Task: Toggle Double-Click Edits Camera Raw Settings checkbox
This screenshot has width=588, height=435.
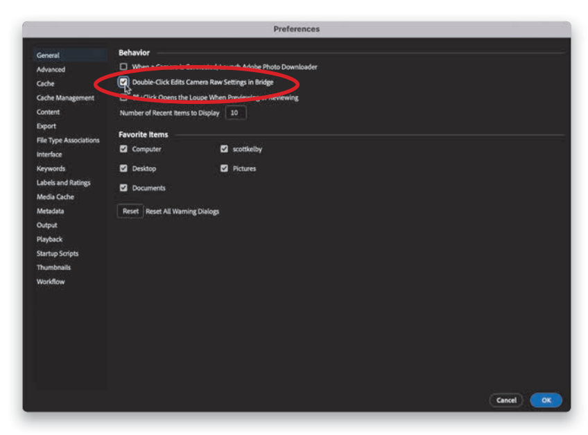Action: pos(123,82)
